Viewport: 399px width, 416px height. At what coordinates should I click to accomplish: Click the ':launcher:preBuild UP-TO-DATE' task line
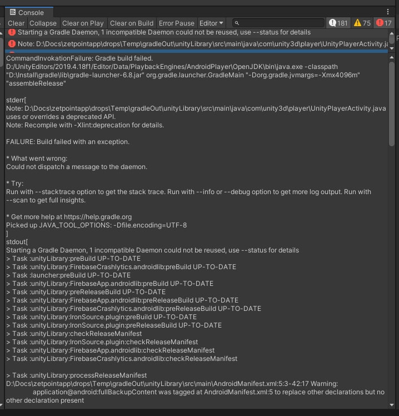pos(68,275)
